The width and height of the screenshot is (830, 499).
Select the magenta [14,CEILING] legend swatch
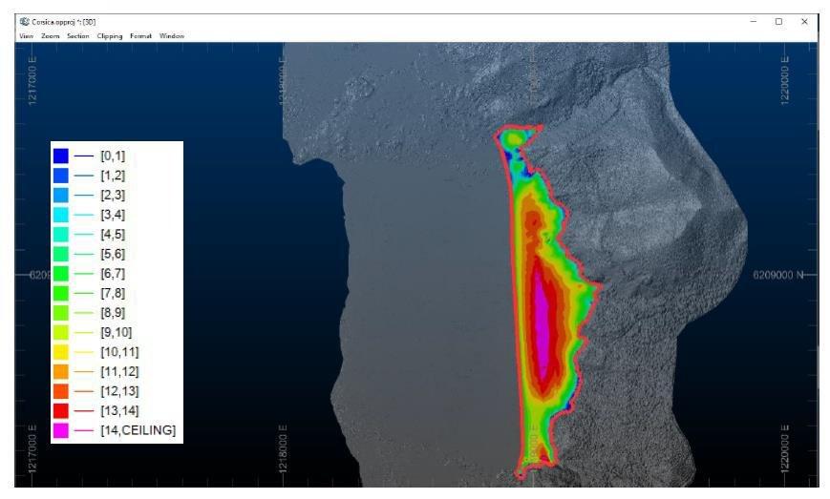[x=61, y=430]
